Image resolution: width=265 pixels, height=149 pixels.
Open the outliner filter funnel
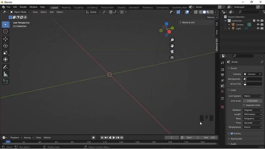[264, 12]
